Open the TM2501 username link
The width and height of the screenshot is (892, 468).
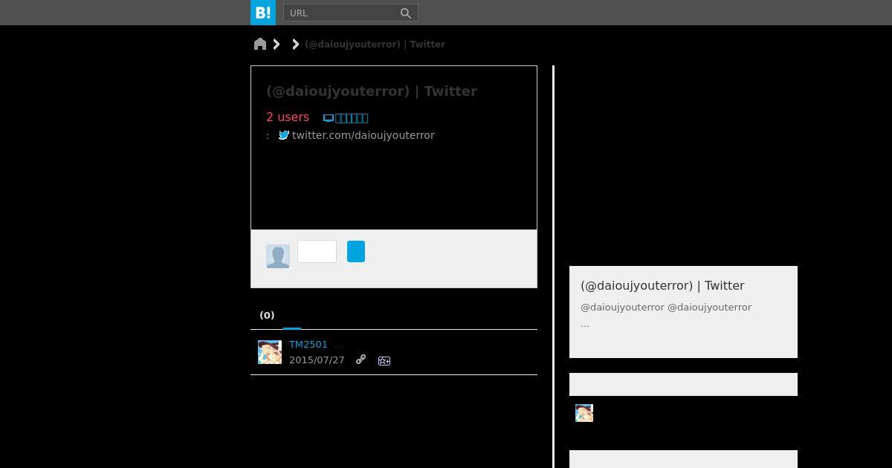coord(308,345)
